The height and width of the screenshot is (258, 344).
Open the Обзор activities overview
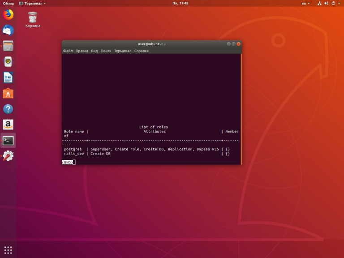click(x=9, y=3)
